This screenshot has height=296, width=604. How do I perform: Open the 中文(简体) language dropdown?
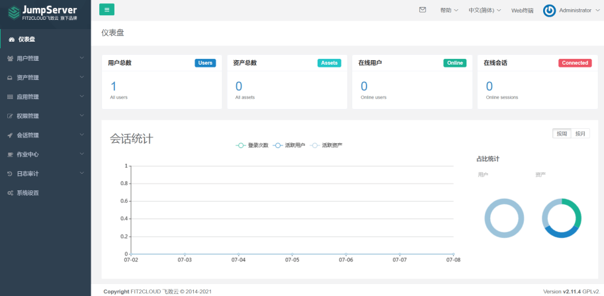(484, 11)
